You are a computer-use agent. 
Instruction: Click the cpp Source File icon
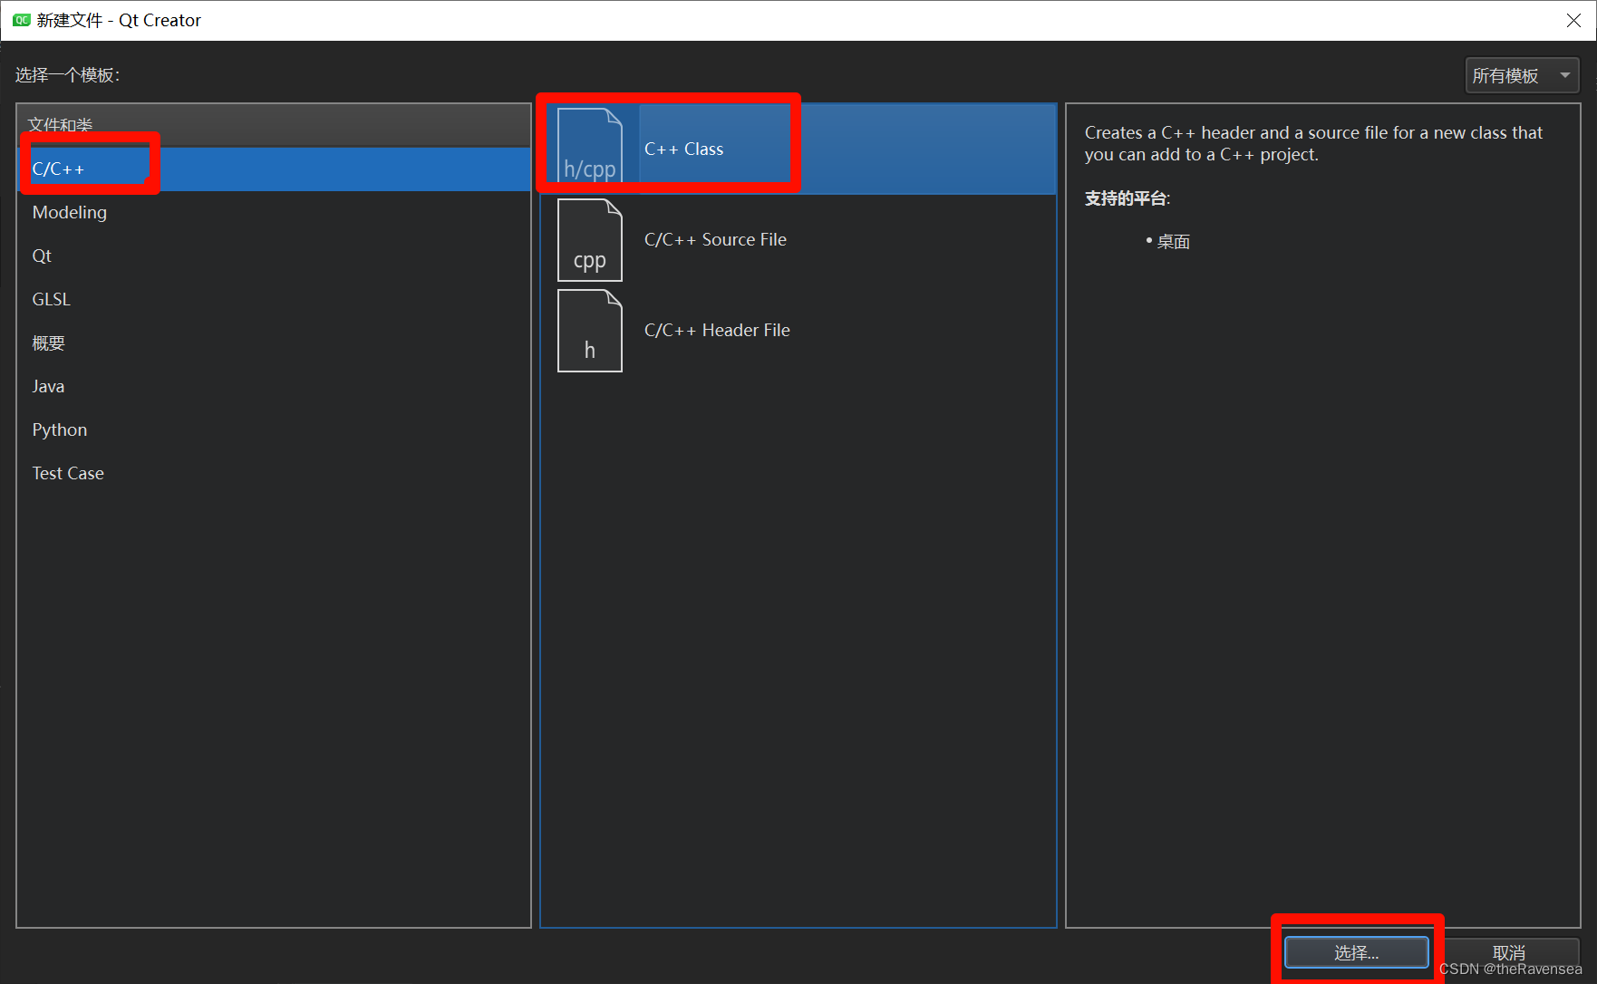point(589,240)
